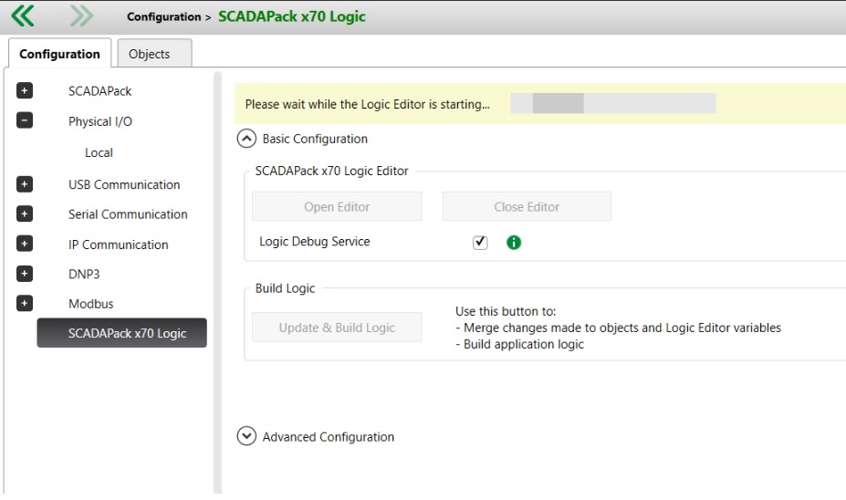Click the Close Editor button
Image resolution: width=846 pixels, height=500 pixels.
(x=527, y=206)
